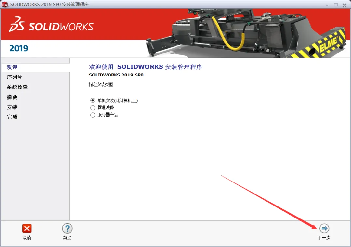351x247 pixels.
Task: Open Help via the question mark icon
Action: point(67,229)
